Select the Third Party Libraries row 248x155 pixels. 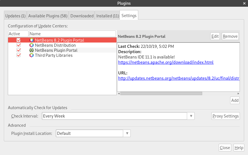(62, 55)
